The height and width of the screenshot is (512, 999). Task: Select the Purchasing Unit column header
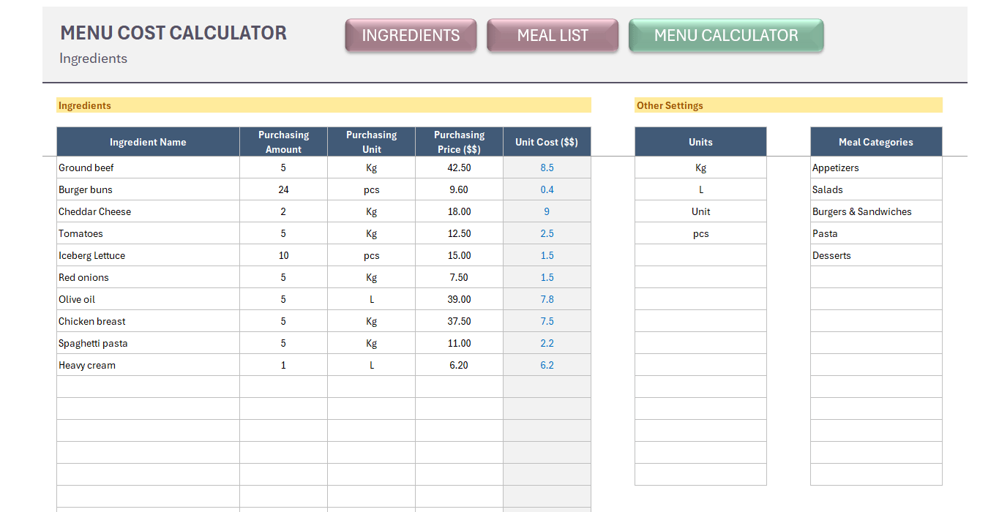click(371, 142)
